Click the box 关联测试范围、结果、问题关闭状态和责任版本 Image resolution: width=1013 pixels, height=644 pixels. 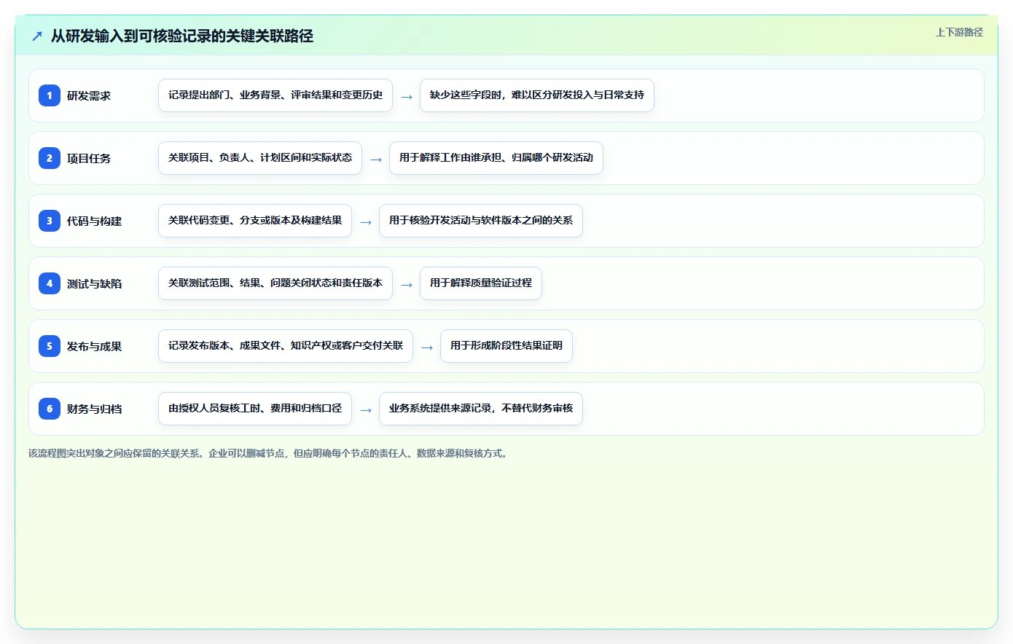[x=275, y=283]
